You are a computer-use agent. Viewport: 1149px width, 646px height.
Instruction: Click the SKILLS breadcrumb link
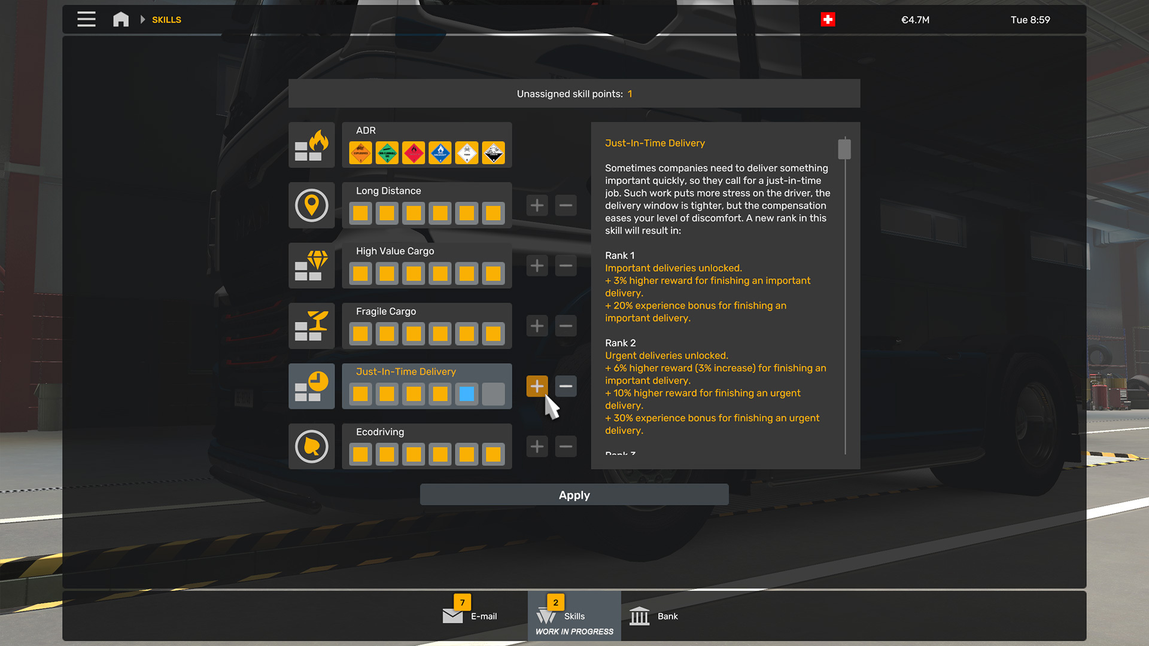[x=166, y=20]
